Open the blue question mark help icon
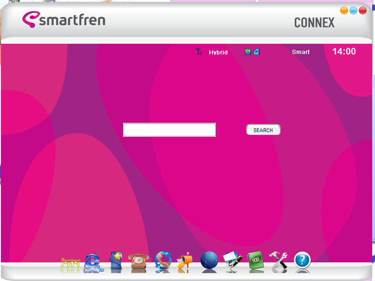This screenshot has width=375, height=281. point(302,260)
